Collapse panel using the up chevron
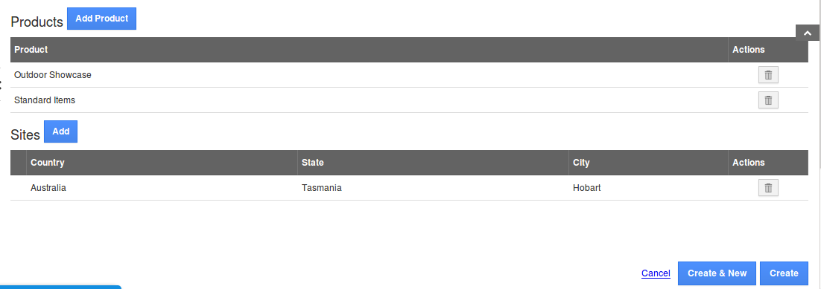 808,33
